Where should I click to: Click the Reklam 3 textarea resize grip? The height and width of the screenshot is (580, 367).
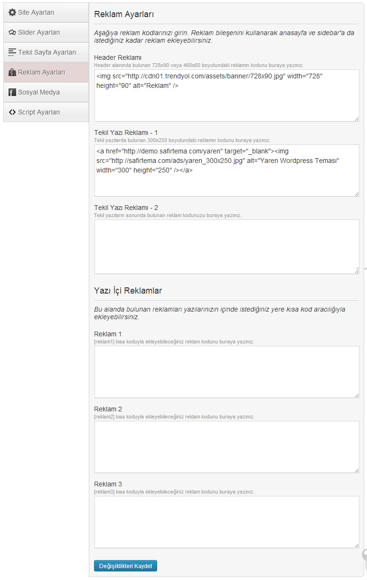coord(357,545)
